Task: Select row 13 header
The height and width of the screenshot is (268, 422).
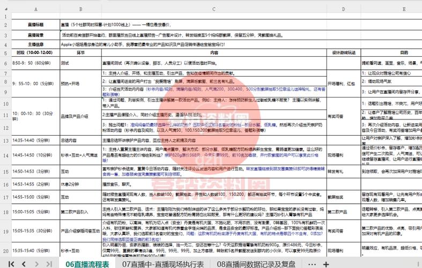Action: [x=6, y=140]
